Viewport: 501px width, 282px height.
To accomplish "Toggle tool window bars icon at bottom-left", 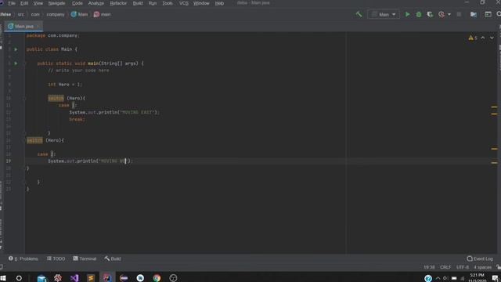I will point(2,267).
